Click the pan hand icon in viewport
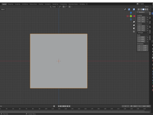153x115 pixels. [x=134, y=25]
